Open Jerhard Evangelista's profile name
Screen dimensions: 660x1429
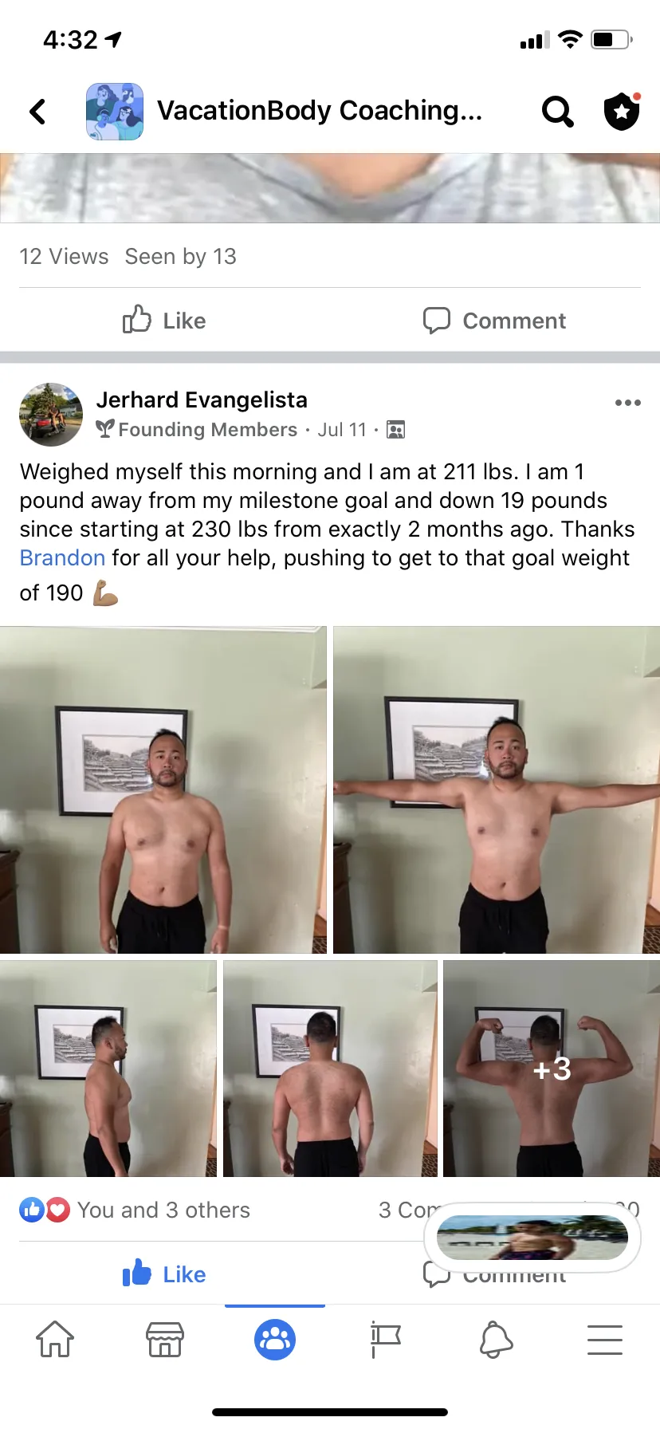click(x=202, y=400)
